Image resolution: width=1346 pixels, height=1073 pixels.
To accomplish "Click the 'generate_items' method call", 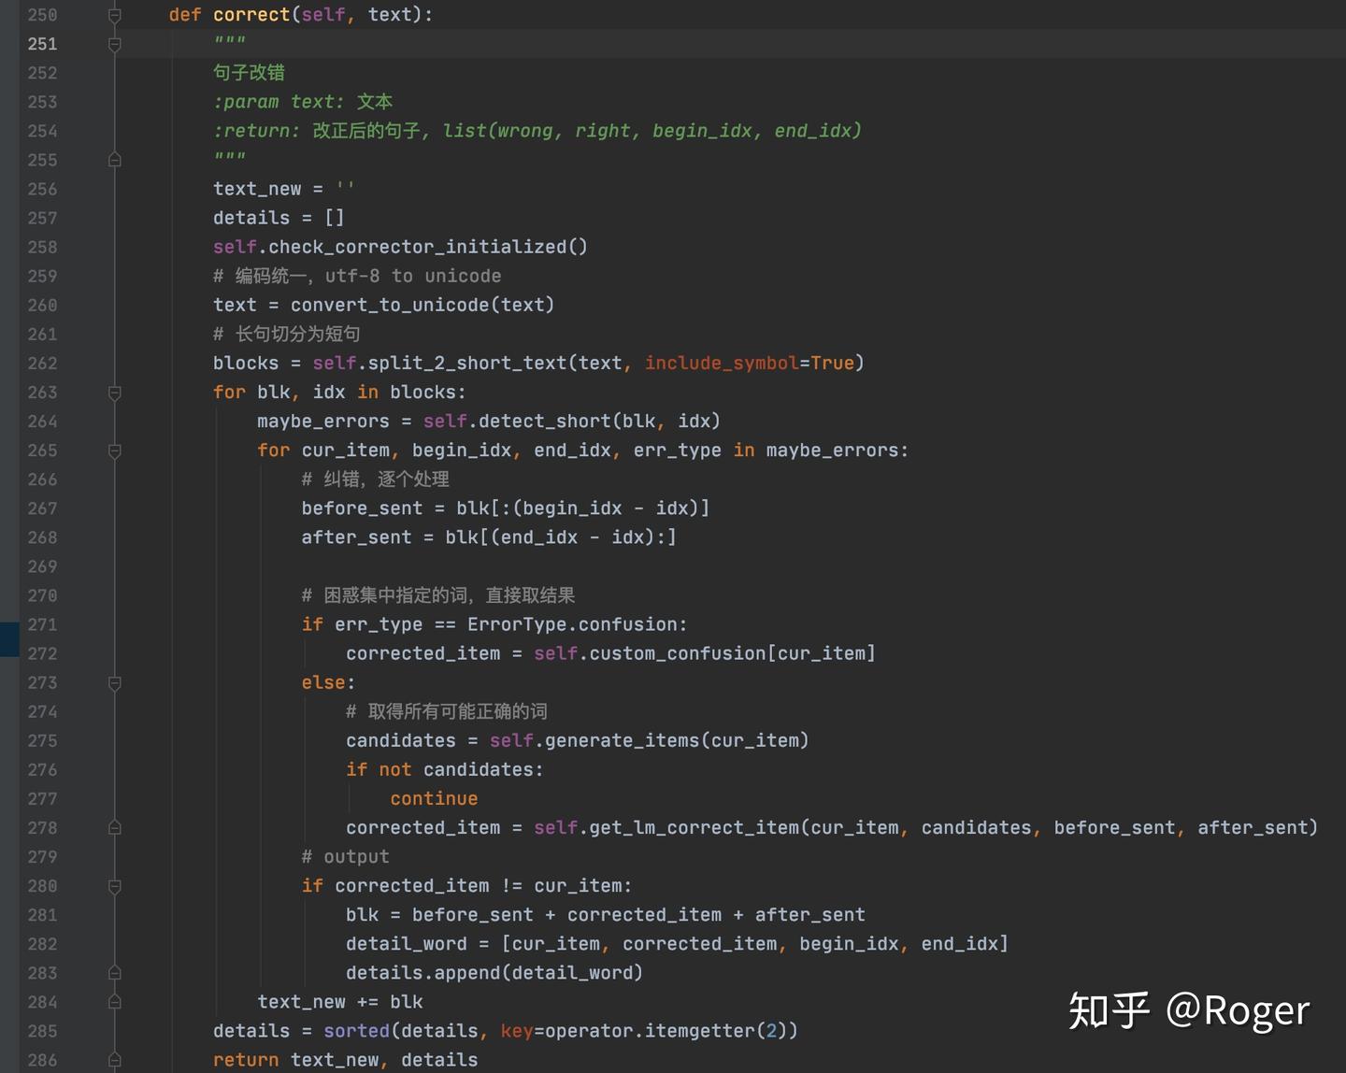I will (623, 741).
